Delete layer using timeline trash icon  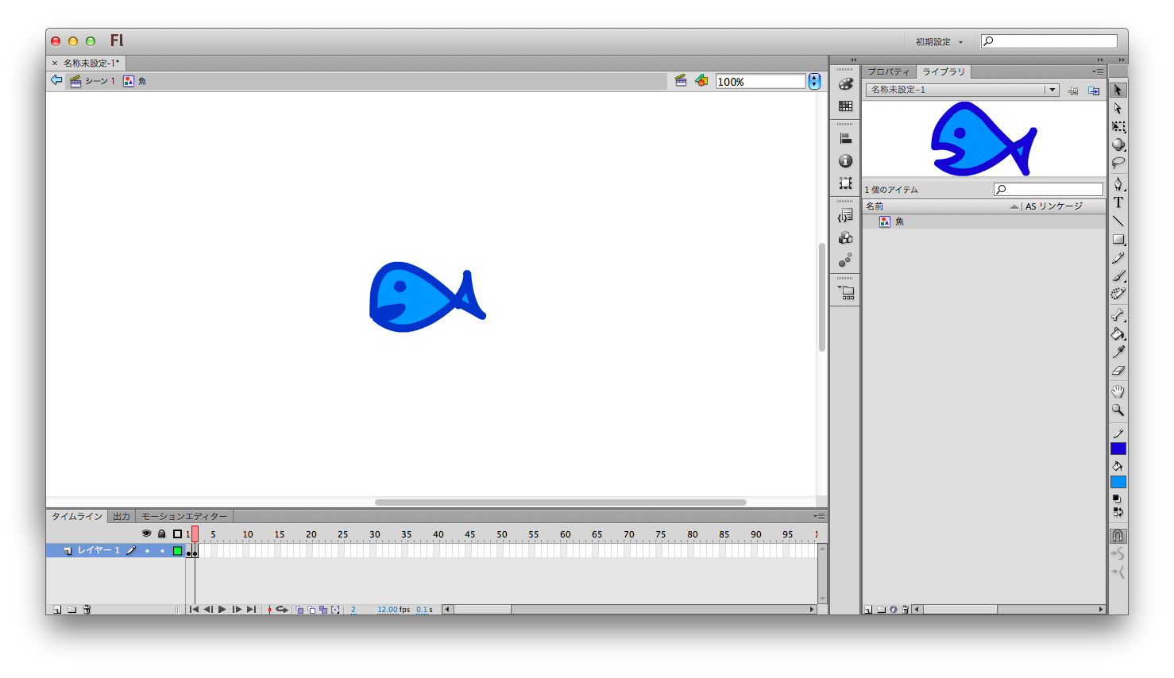click(87, 610)
